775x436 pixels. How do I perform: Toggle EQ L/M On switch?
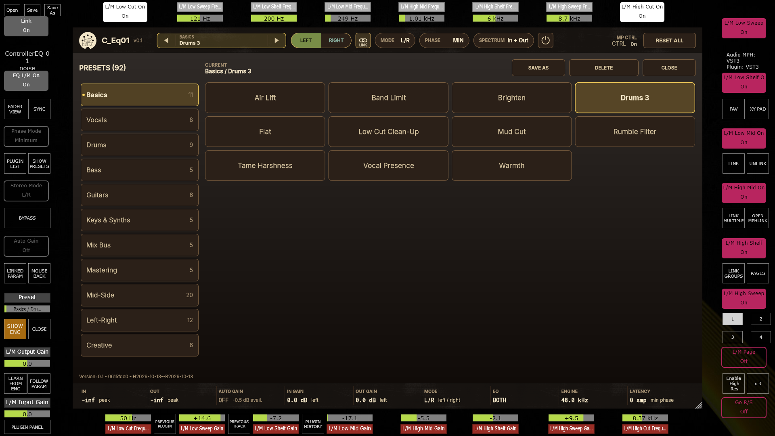tap(26, 80)
